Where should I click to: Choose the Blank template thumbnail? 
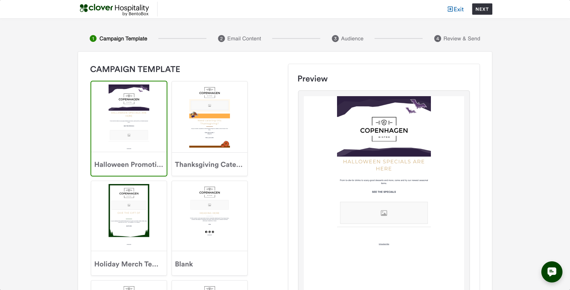210,216
